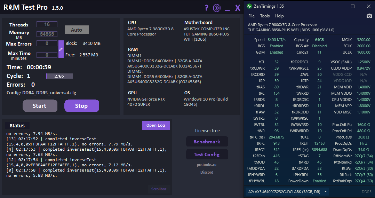Image resolution: width=375 pixels, height=198 pixels.
Task: Click the tRAS value 89
Action: coord(277,87)
